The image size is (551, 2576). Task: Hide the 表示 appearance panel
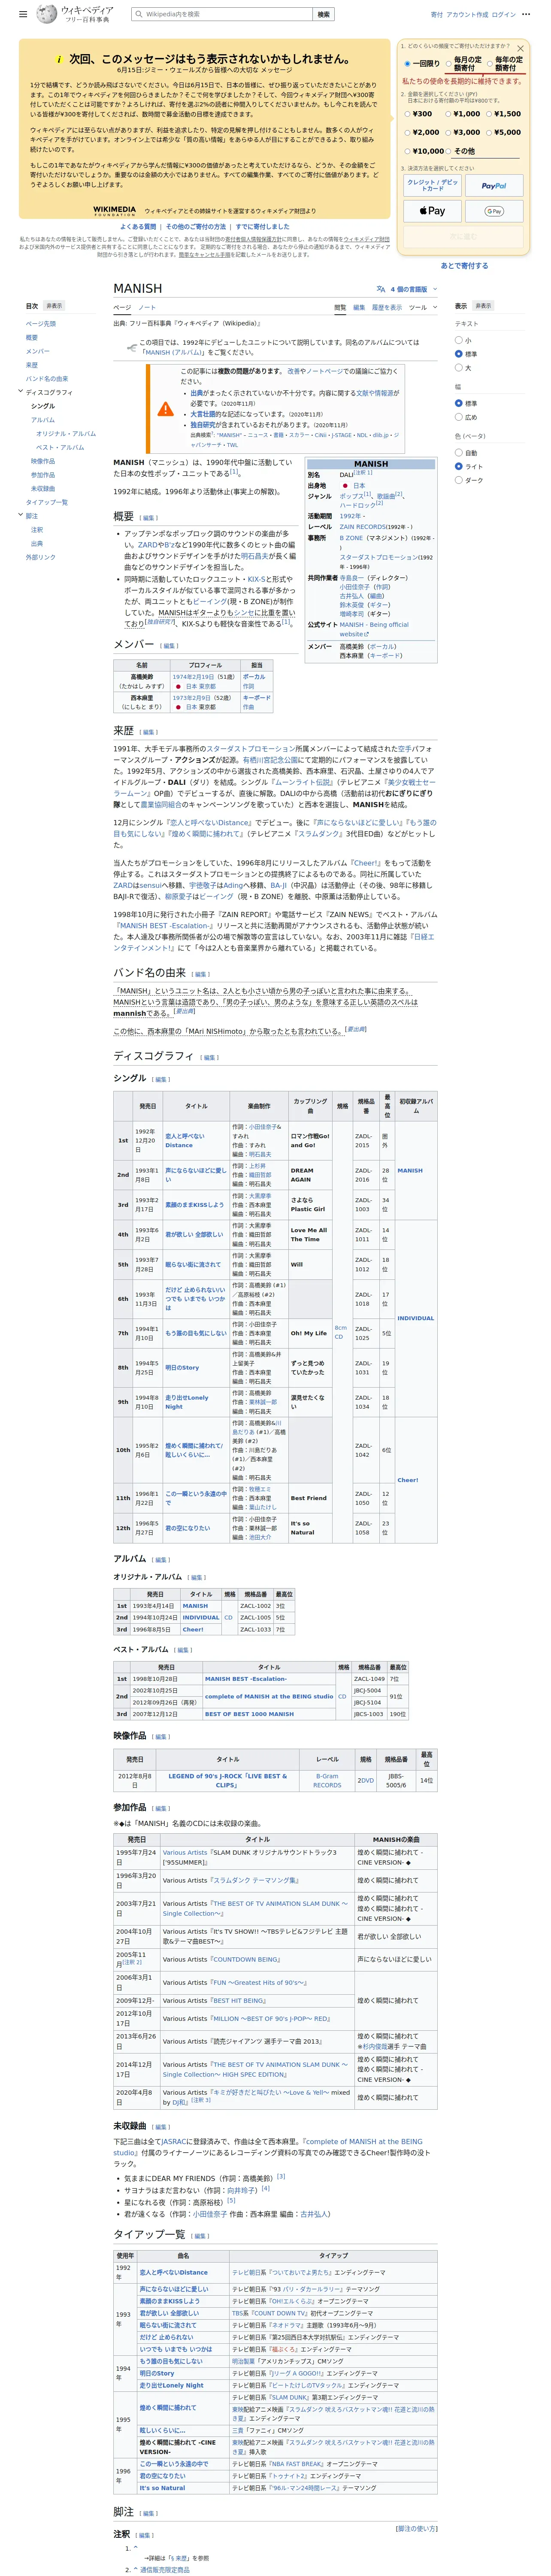tap(483, 306)
